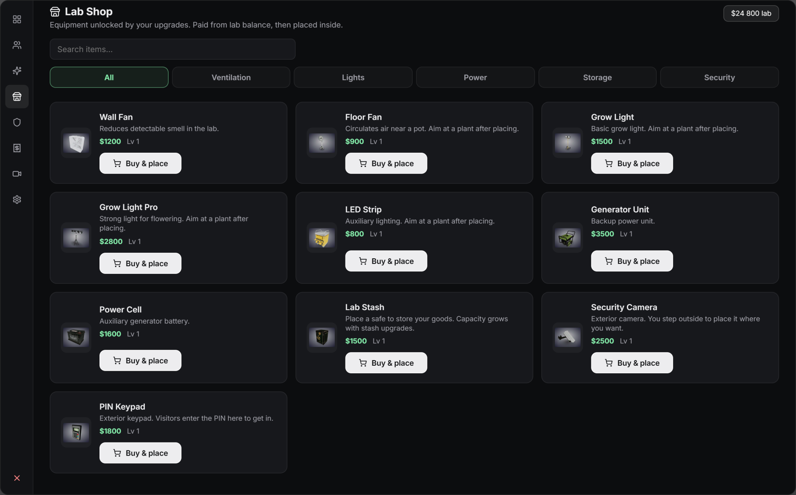Click the Grow Light item thumbnail
This screenshot has width=796, height=495.
click(568, 143)
